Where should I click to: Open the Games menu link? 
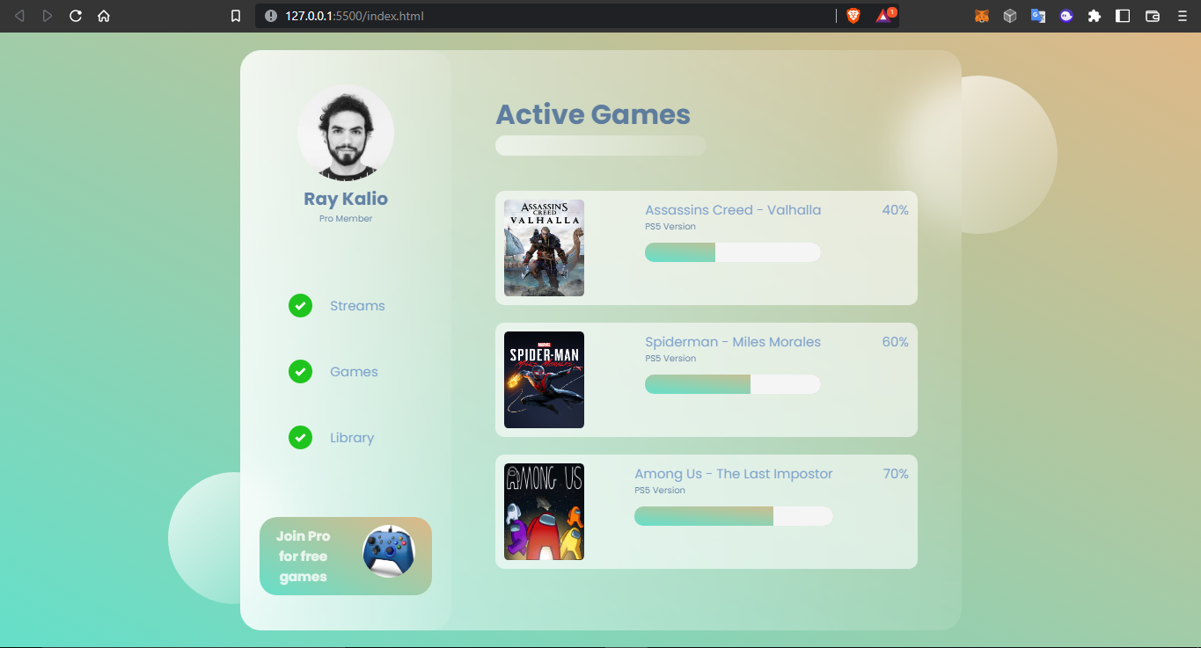pos(354,372)
